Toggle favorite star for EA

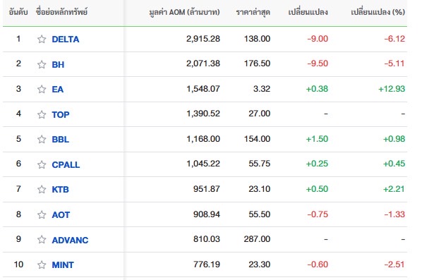pyautogui.click(x=42, y=89)
